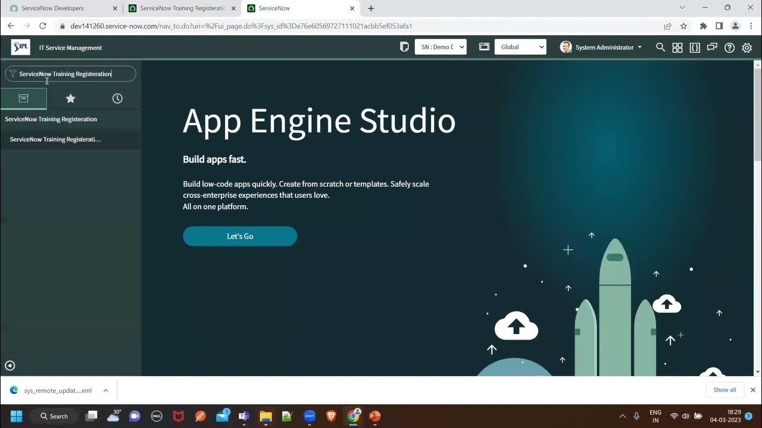Open McAfee from the taskbar
The width and height of the screenshot is (762, 428).
tap(178, 416)
